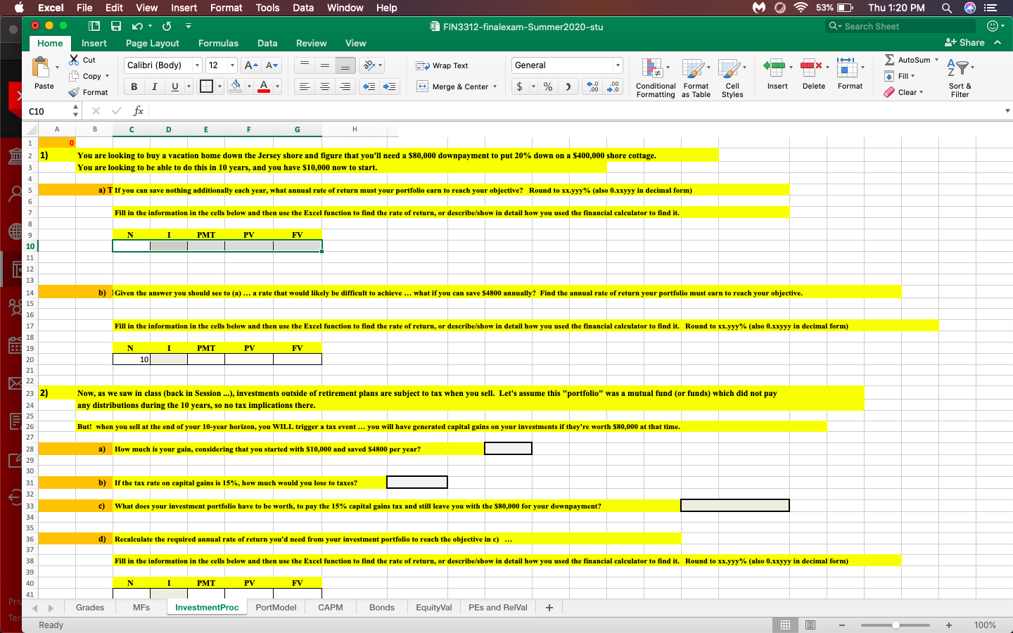
Task: Adjust the zoom slider
Action: [x=895, y=624]
